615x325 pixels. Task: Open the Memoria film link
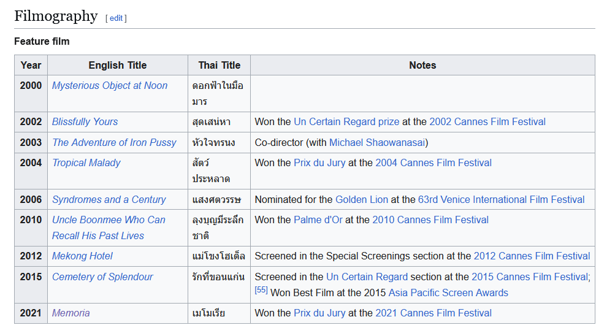click(71, 313)
